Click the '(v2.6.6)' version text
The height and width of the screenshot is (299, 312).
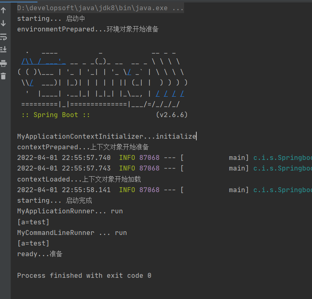coord(172,115)
